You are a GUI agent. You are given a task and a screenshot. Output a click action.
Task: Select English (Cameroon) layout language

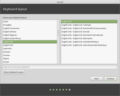(30, 28)
